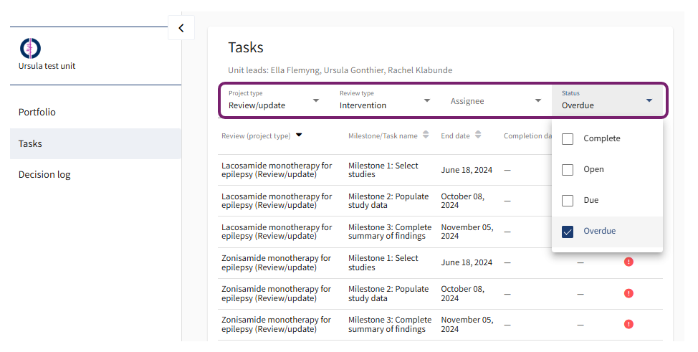The width and height of the screenshot is (698, 352).
Task: Open Decision log from the sidebar
Action: (44, 175)
